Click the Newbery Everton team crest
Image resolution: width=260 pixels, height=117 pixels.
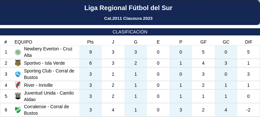pyautogui.click(x=18, y=52)
